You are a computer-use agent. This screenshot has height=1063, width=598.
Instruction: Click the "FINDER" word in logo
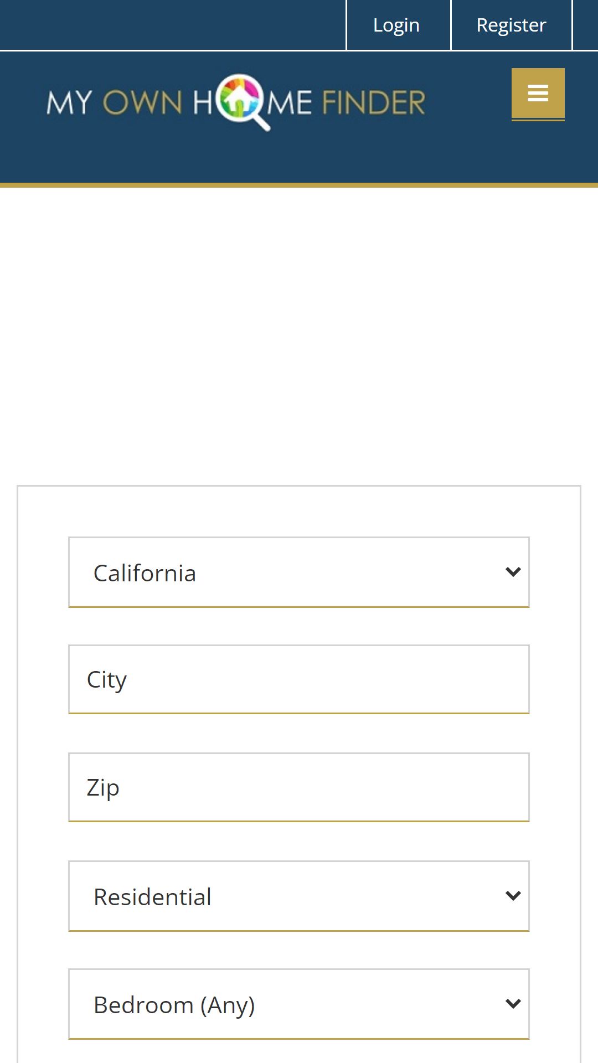(374, 103)
